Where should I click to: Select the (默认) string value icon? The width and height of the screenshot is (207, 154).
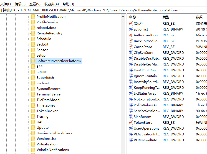[131, 23]
